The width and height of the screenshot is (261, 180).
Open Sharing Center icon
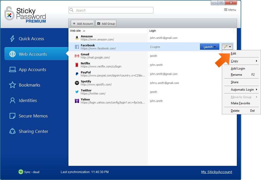(13, 131)
